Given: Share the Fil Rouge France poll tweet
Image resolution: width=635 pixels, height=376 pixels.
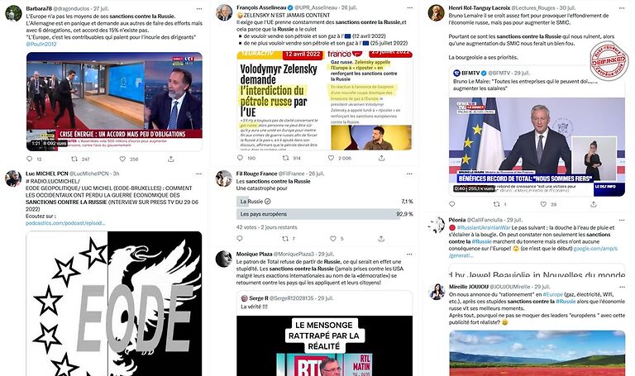Looking at the screenshot, I should pyautogui.click(x=381, y=239).
